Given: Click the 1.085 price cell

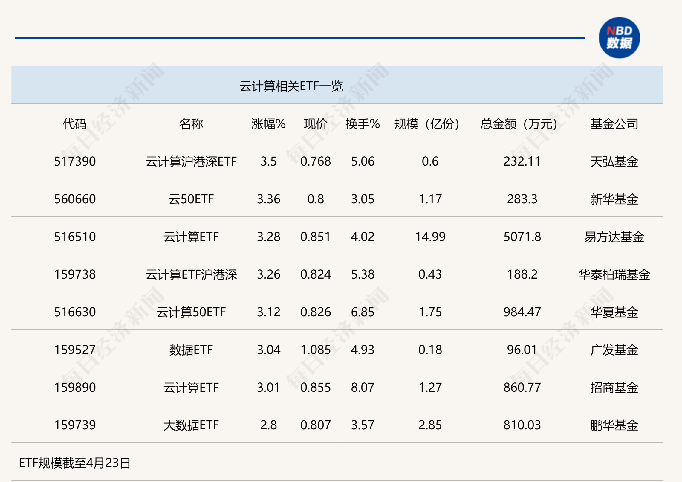Looking at the screenshot, I should (x=316, y=350).
